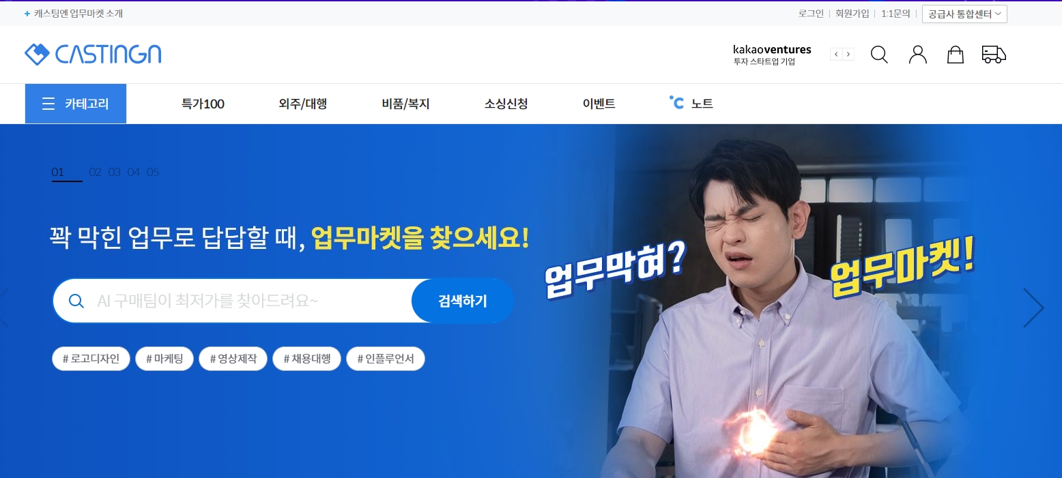Screen dimensions: 1062x478
Task: Go to the 노트 menu
Action: [691, 104]
